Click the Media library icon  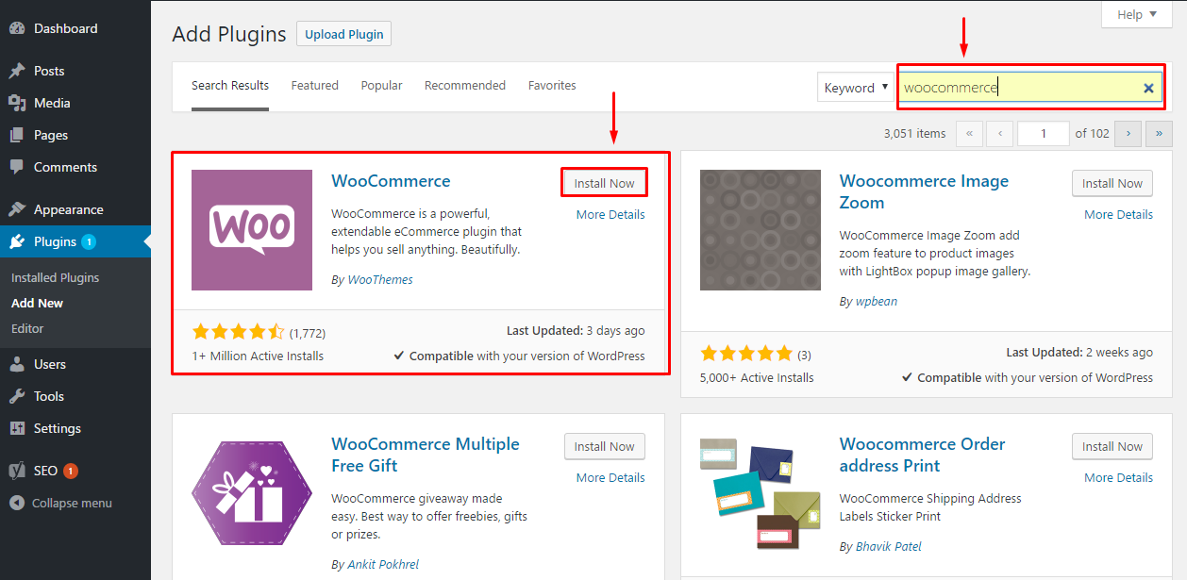(17, 103)
